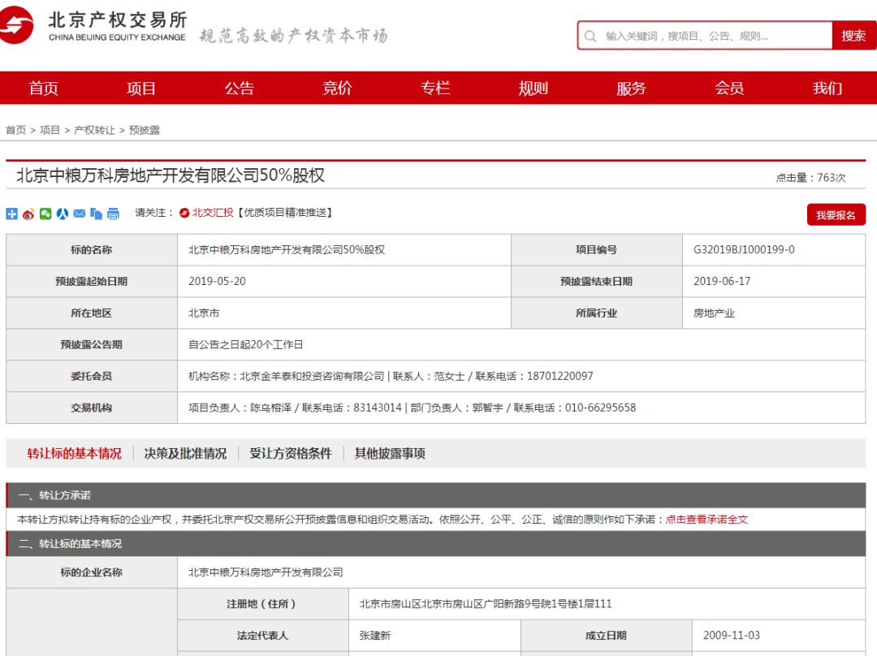Select 会员 in the red navigation bar

729,88
